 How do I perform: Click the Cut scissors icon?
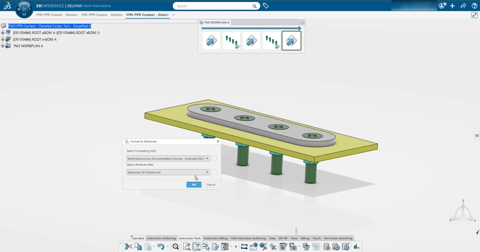(x=128, y=247)
